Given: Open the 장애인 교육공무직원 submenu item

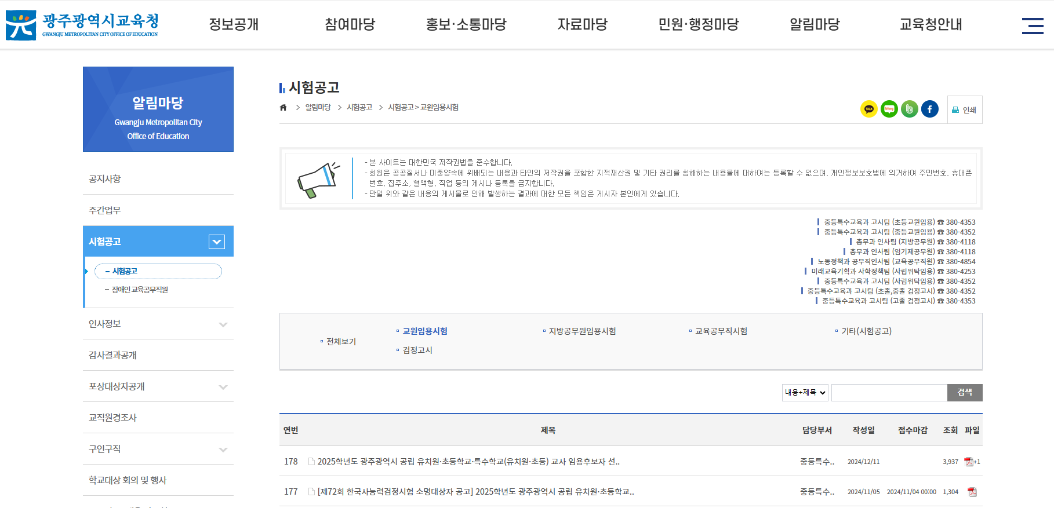Looking at the screenshot, I should [x=139, y=290].
